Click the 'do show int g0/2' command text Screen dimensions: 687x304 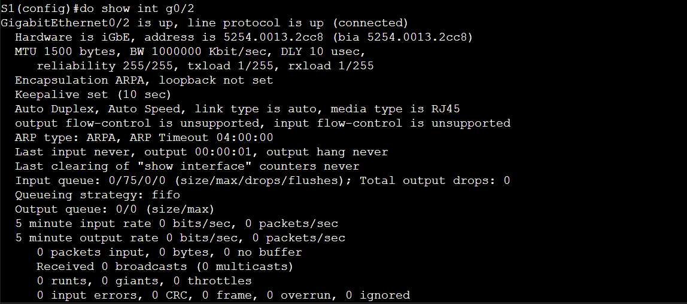137,8
